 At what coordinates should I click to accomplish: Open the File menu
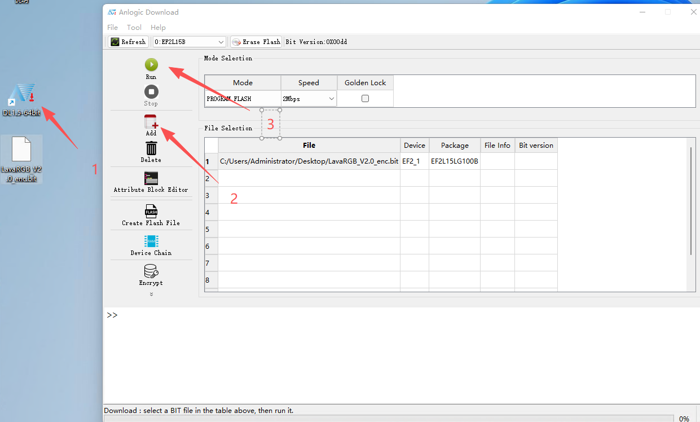(x=113, y=27)
